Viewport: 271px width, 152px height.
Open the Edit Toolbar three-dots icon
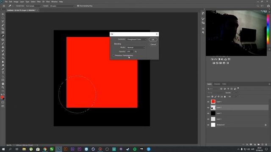[3, 91]
